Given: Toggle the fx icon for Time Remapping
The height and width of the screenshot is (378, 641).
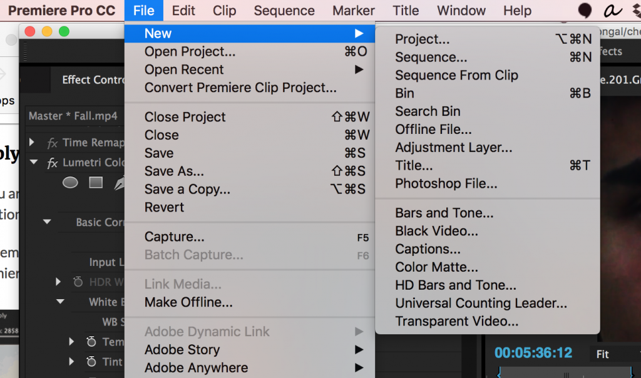Looking at the screenshot, I should pyautogui.click(x=53, y=143).
